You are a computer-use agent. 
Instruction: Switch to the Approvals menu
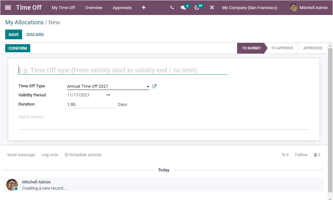pos(122,7)
